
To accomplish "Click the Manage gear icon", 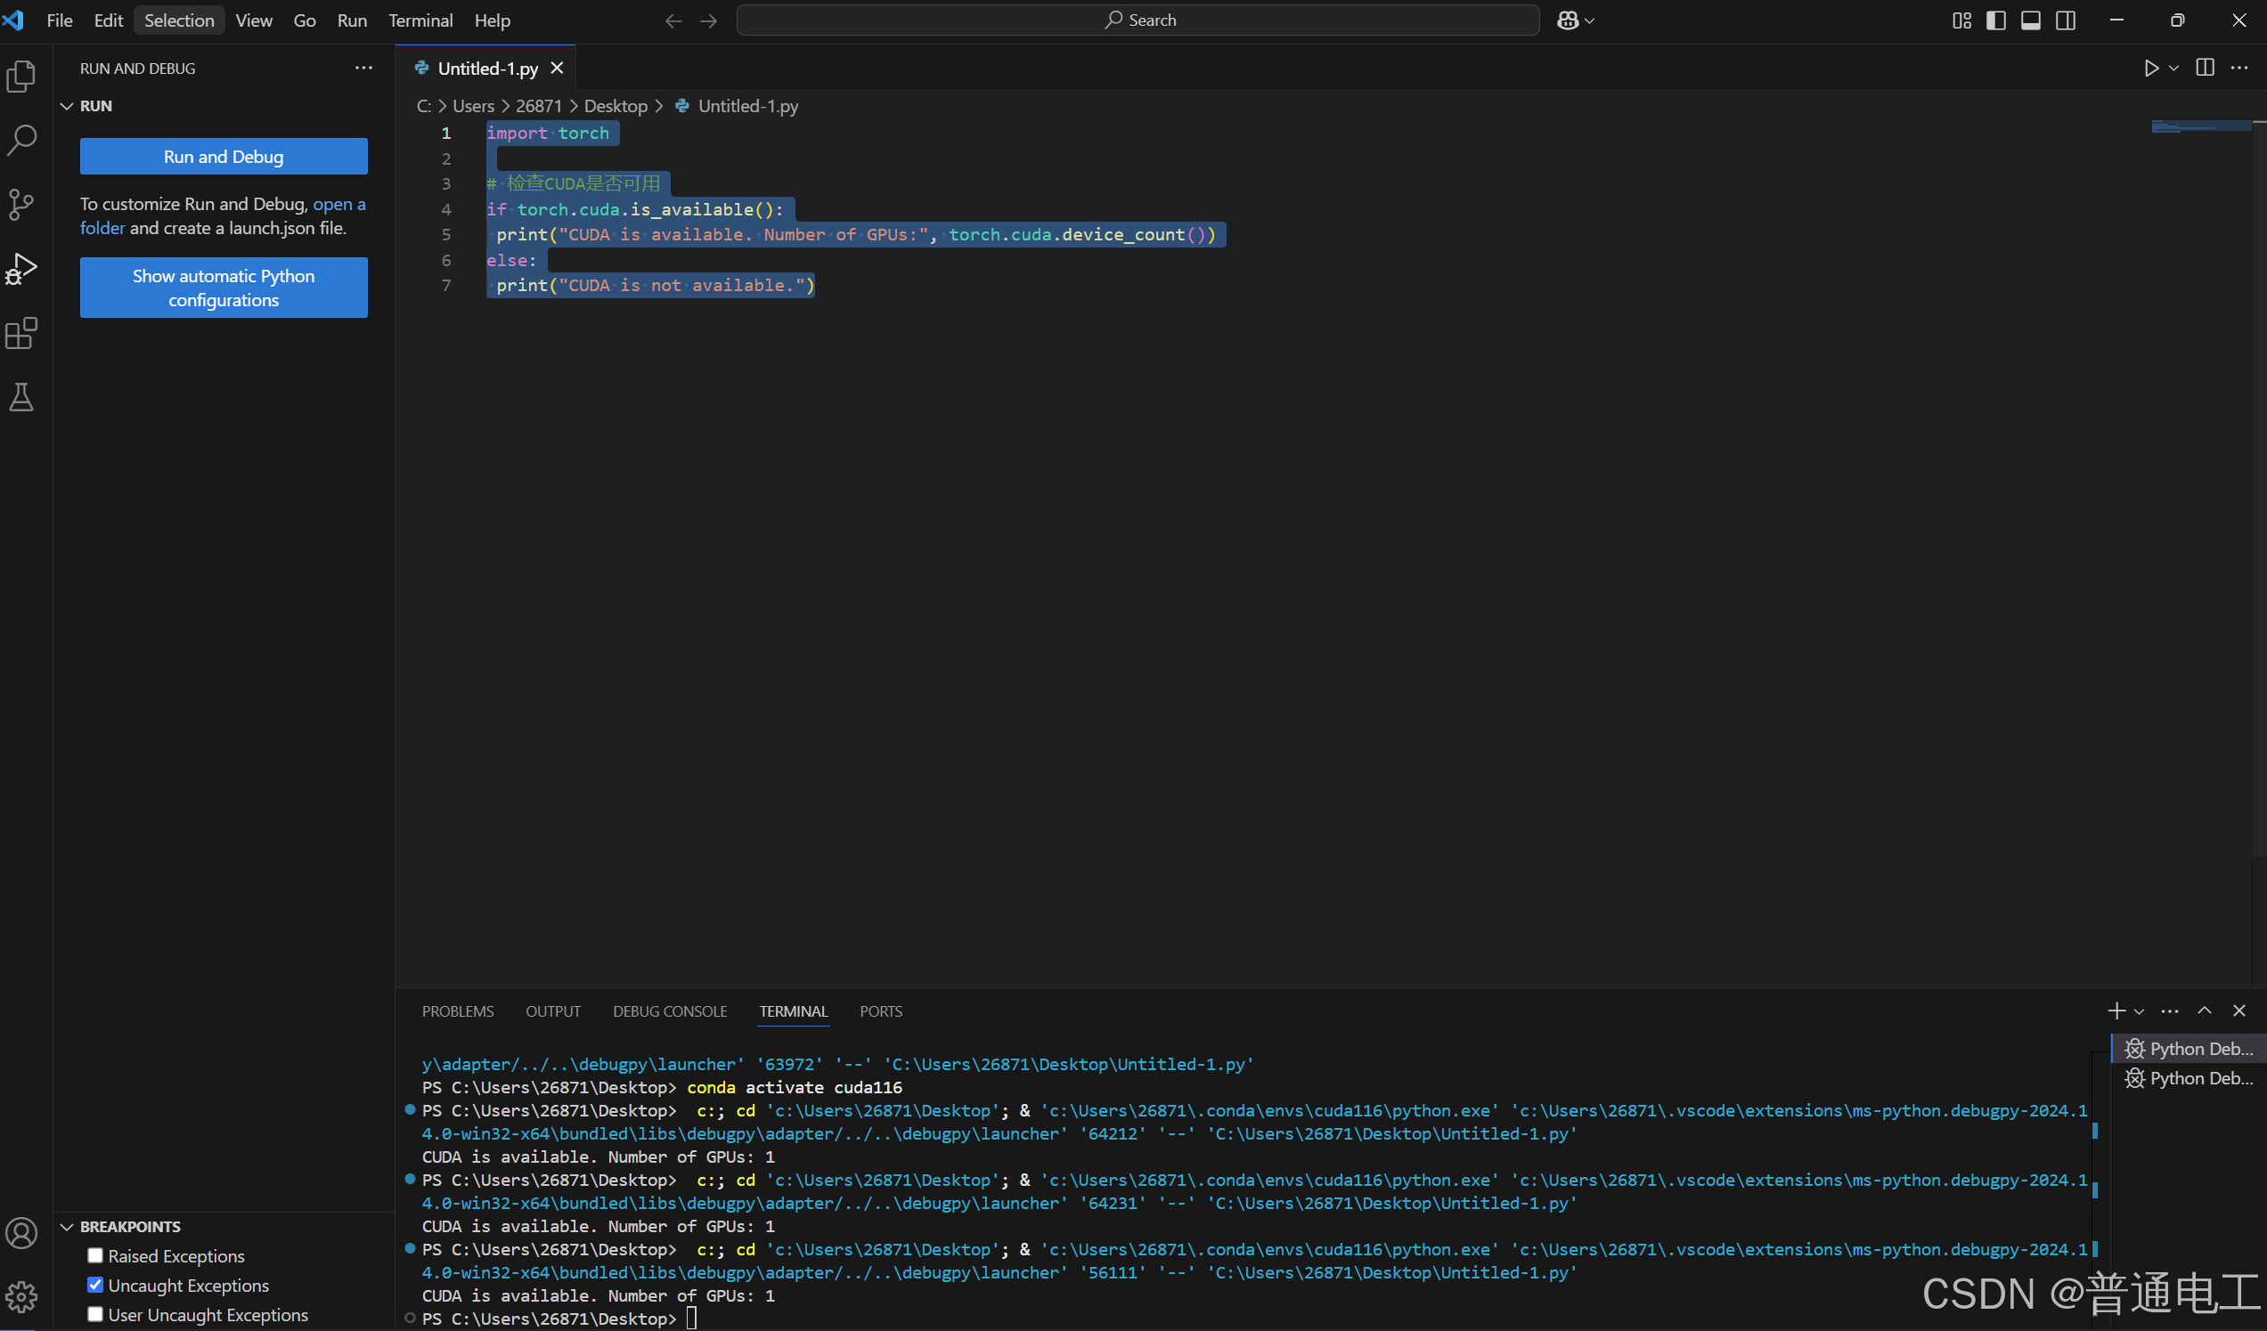I will pos(21,1298).
